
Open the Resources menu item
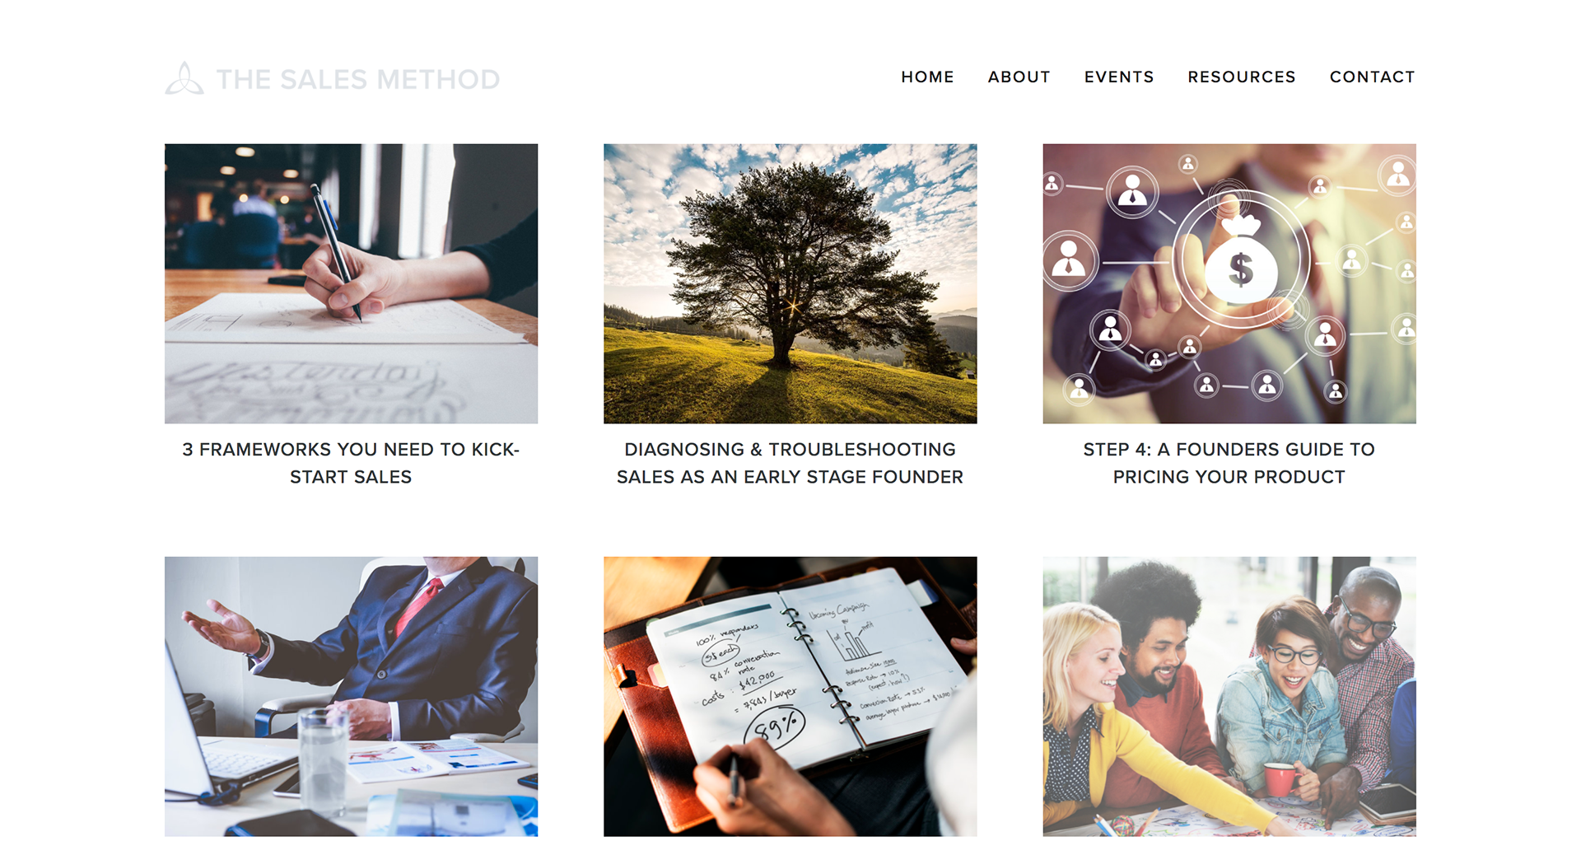[x=1242, y=77]
